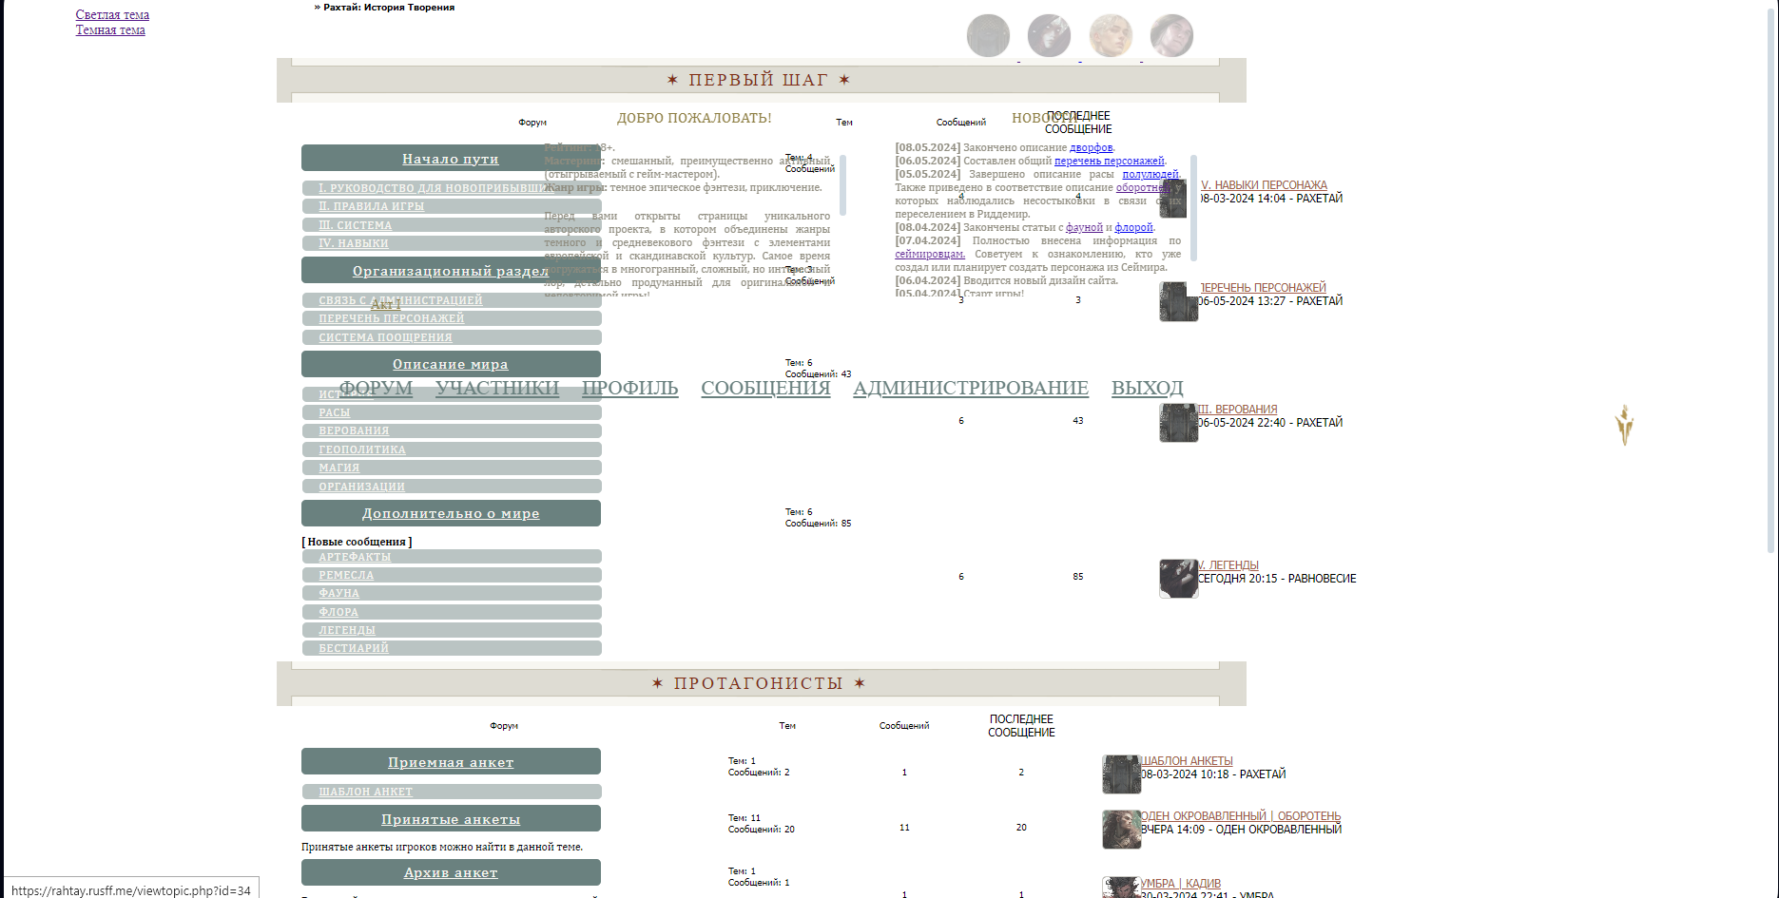Log out via the ВЫХОД menu item
This screenshot has height=898, width=1779.
[x=1148, y=388]
